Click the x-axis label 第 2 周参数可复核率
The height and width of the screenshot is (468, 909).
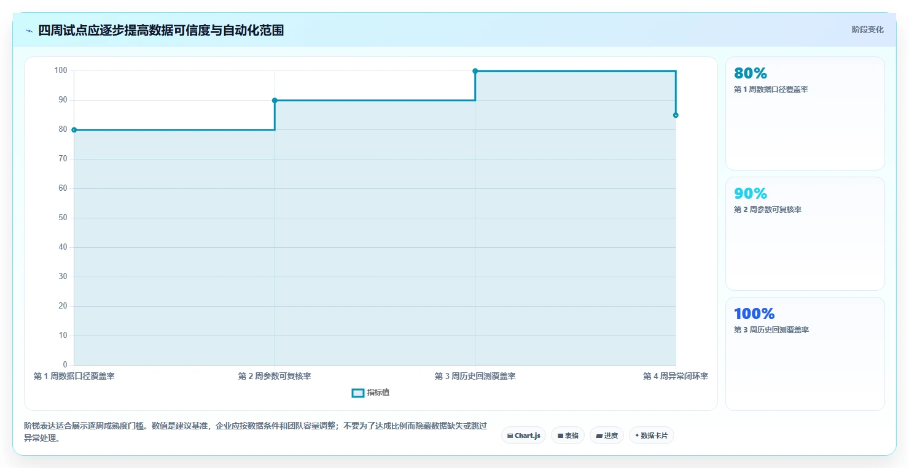(275, 376)
